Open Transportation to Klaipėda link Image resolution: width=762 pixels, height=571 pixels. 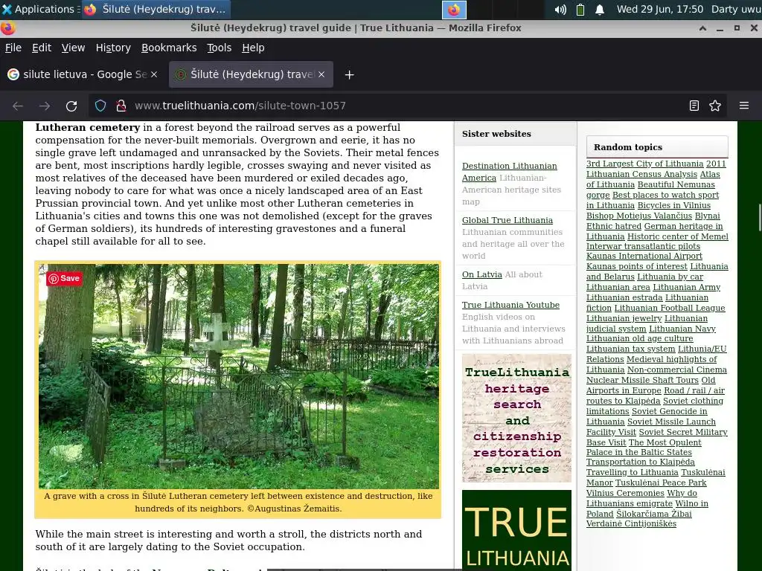pos(640,462)
